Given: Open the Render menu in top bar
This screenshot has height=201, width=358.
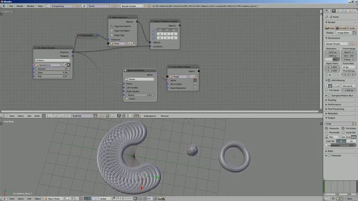Looking at the screenshot, I should 20,6.
